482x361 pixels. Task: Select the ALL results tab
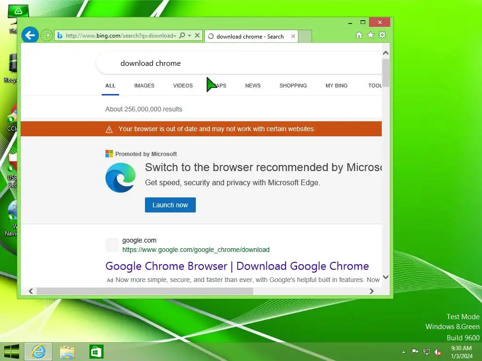click(x=110, y=86)
